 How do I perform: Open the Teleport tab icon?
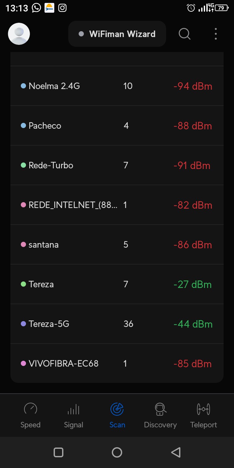tap(203, 409)
